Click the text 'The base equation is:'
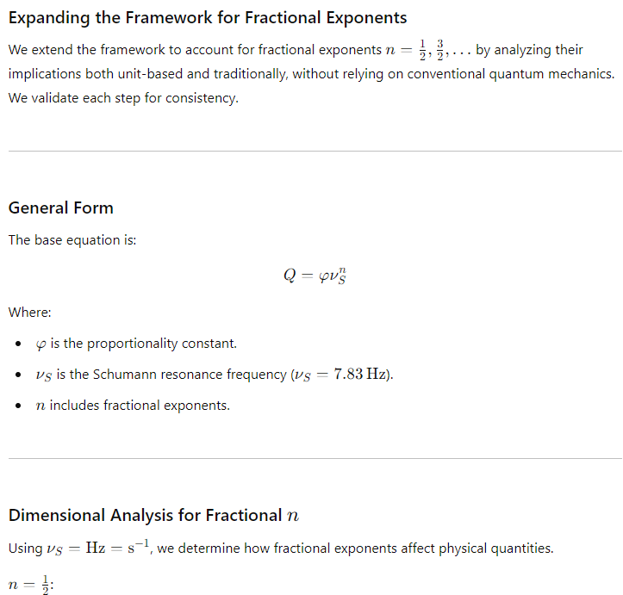Image resolution: width=623 pixels, height=595 pixels. 72,240
